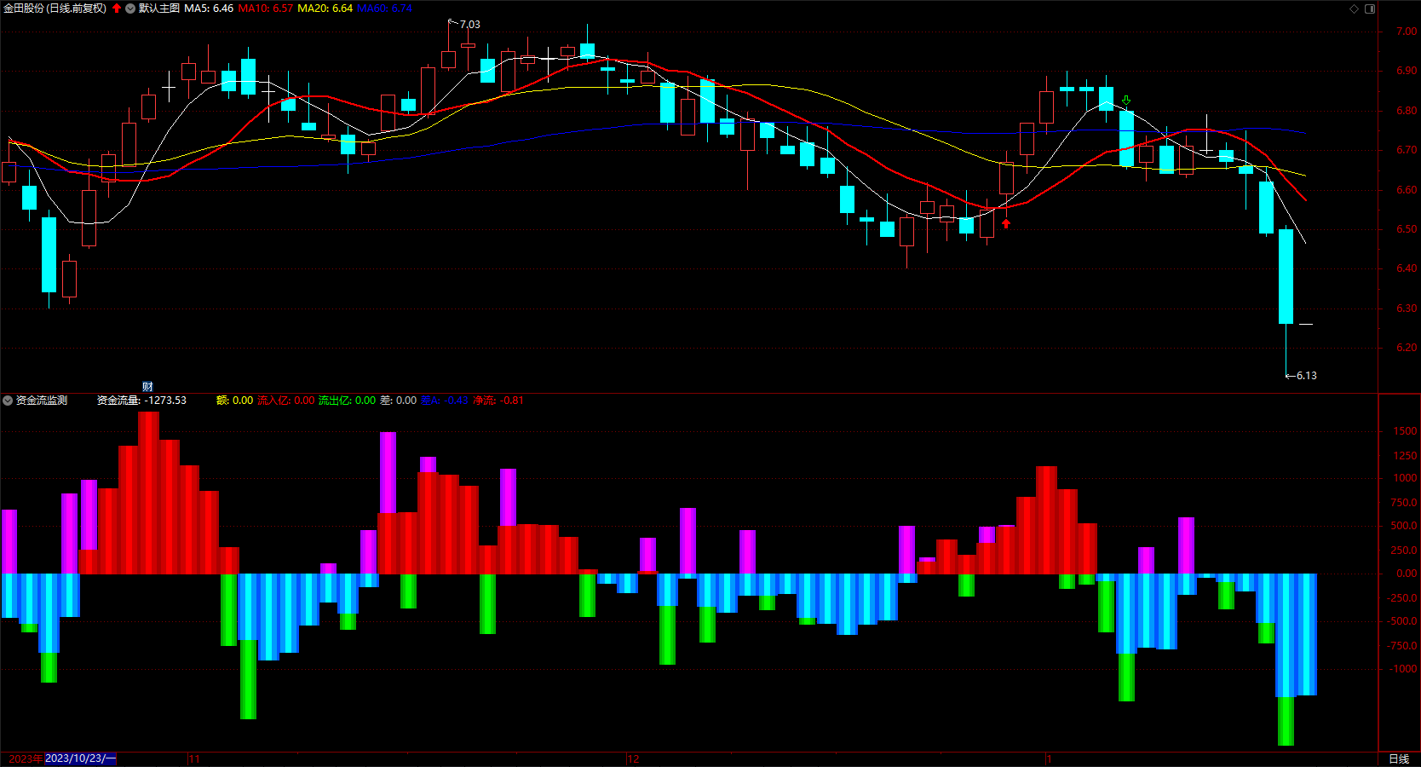Click the 6.20 price axis label
The width and height of the screenshot is (1421, 767).
pyautogui.click(x=1407, y=348)
